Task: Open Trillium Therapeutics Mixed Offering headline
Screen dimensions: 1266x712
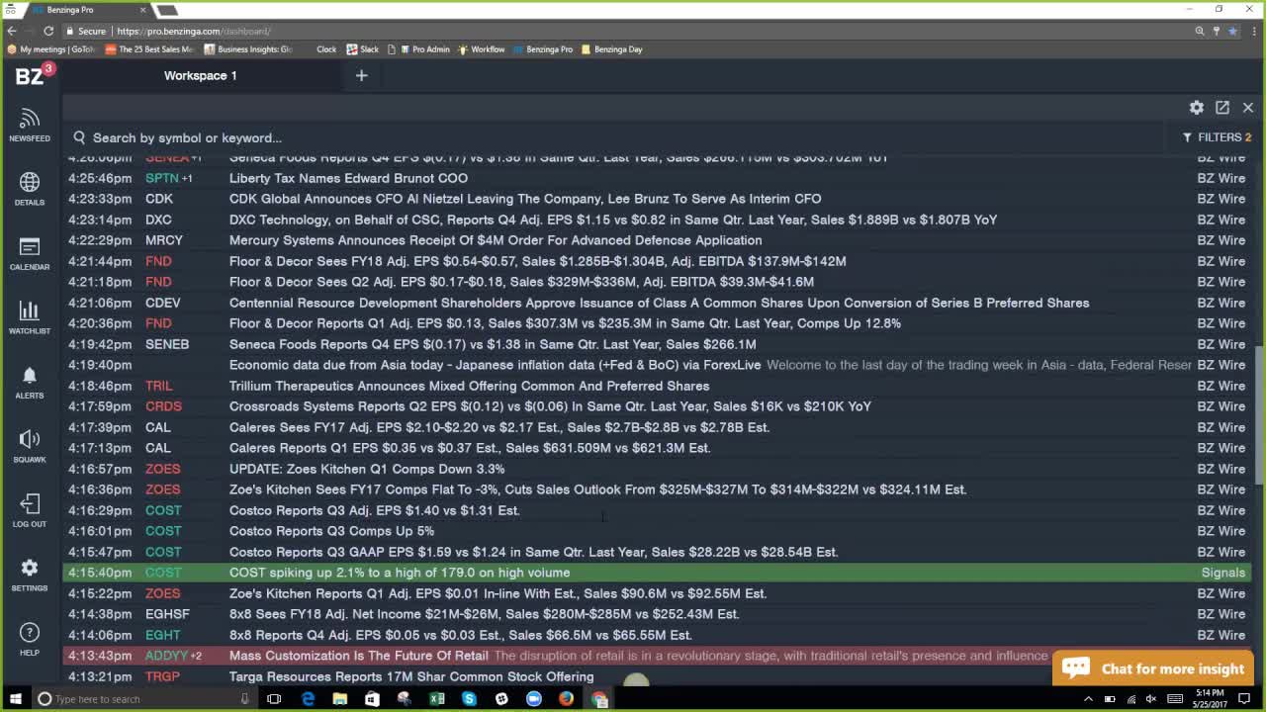Action: tap(469, 386)
